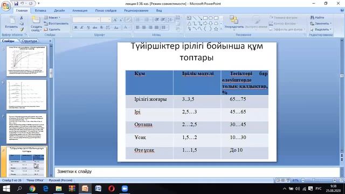This screenshot has height=194, width=345.
Task: Toggle Underline (Ч) formatting
Action: [88, 27]
